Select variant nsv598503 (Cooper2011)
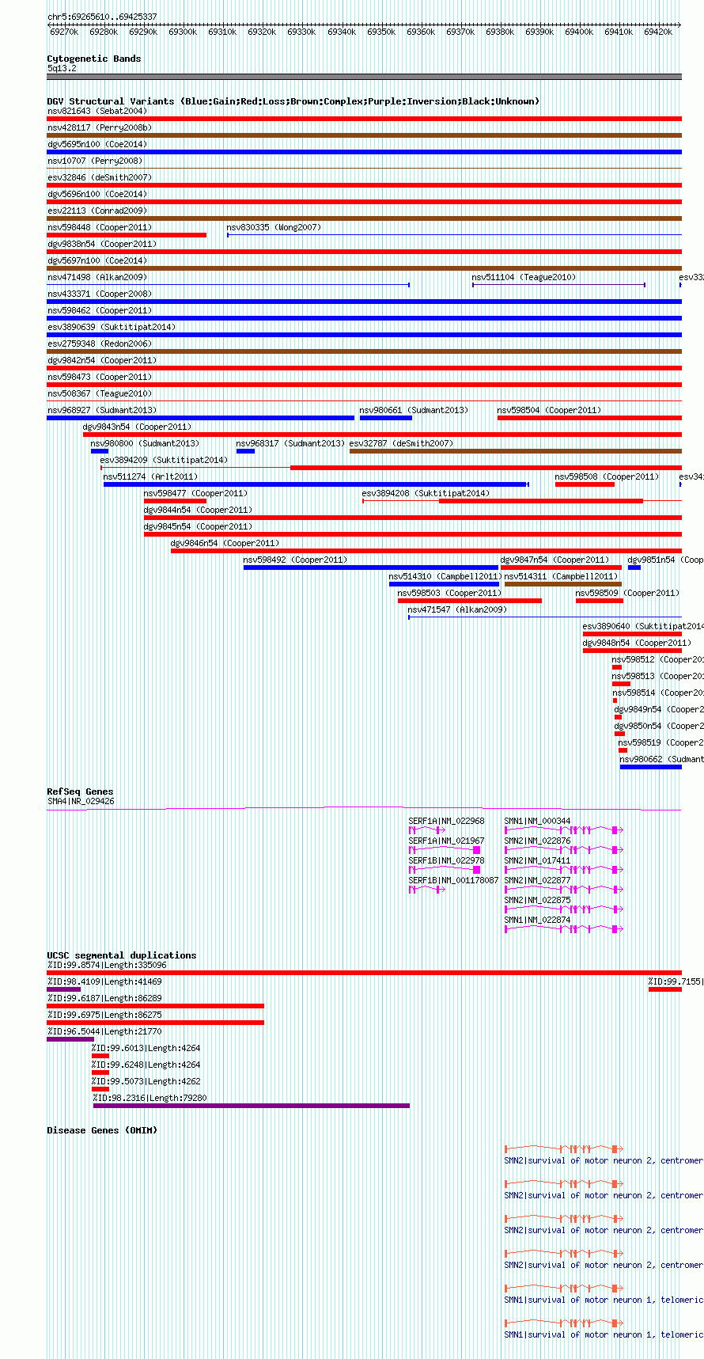This screenshot has height=1359, width=704. coord(470,600)
